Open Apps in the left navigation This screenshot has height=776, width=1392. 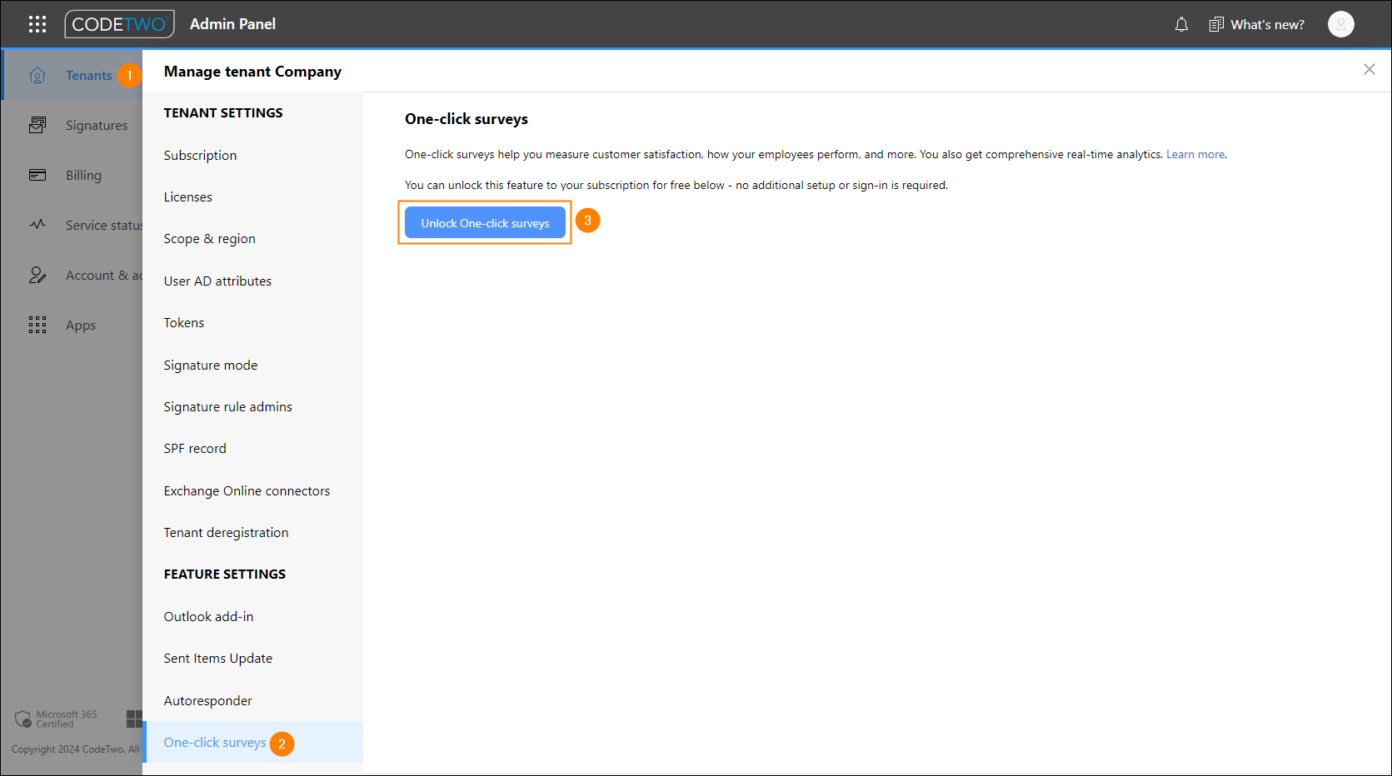pyautogui.click(x=81, y=325)
